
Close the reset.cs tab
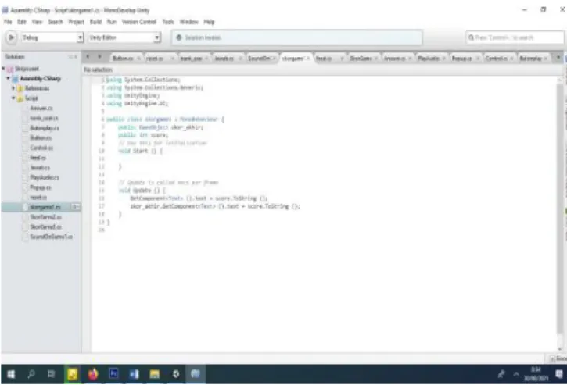pos(172,59)
